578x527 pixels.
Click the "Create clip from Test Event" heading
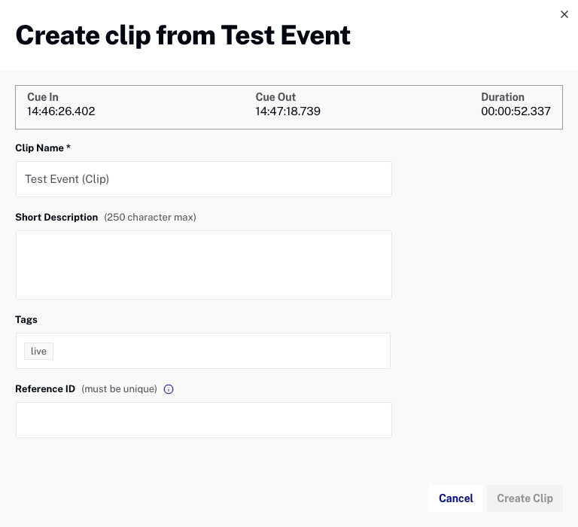click(x=183, y=35)
